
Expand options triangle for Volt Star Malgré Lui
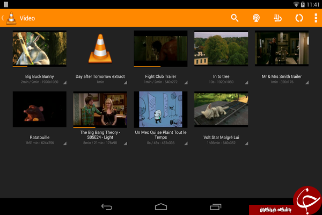coord(247,144)
